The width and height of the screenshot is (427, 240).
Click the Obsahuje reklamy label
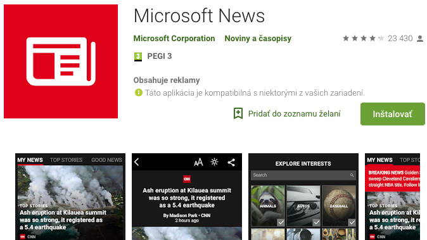tap(167, 80)
